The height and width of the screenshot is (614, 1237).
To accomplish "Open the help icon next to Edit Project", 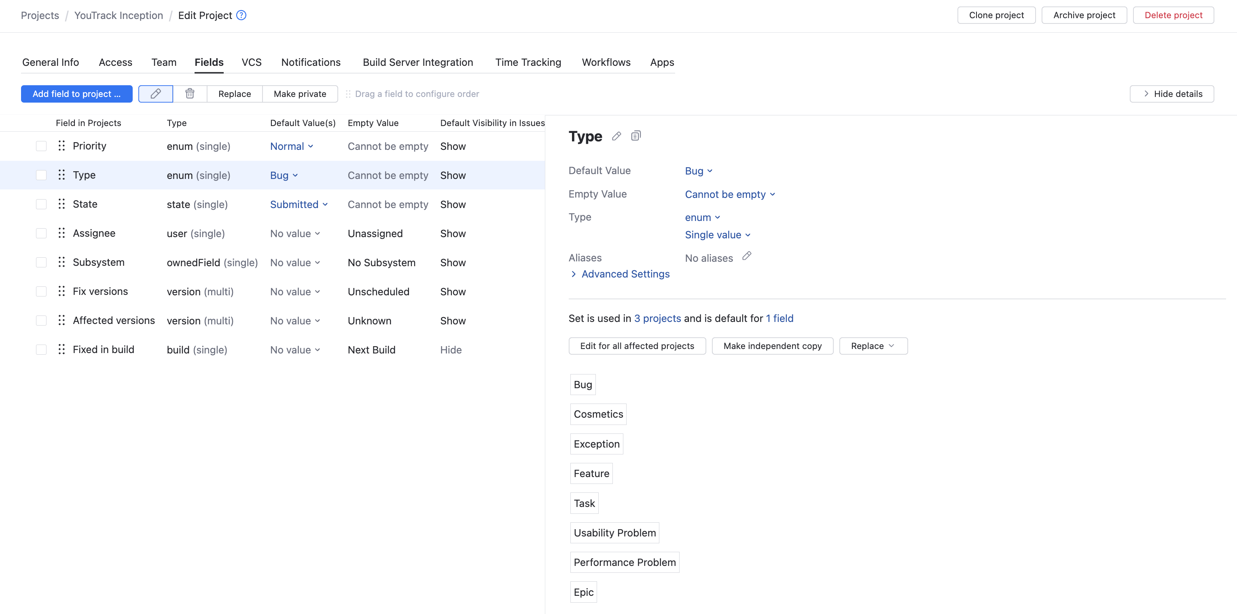I will coord(241,15).
